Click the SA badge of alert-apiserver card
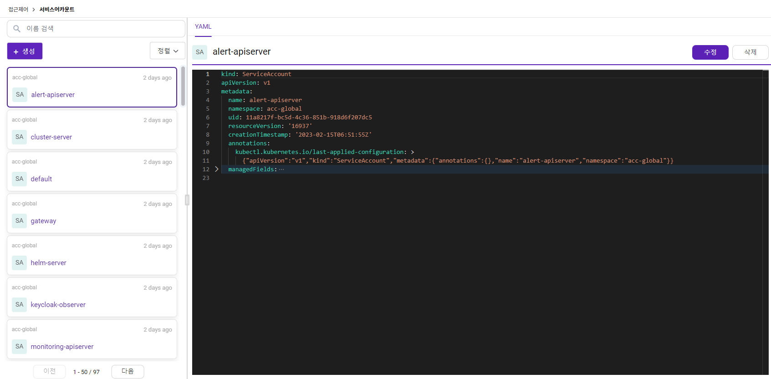This screenshot has height=379, width=771. click(x=20, y=94)
